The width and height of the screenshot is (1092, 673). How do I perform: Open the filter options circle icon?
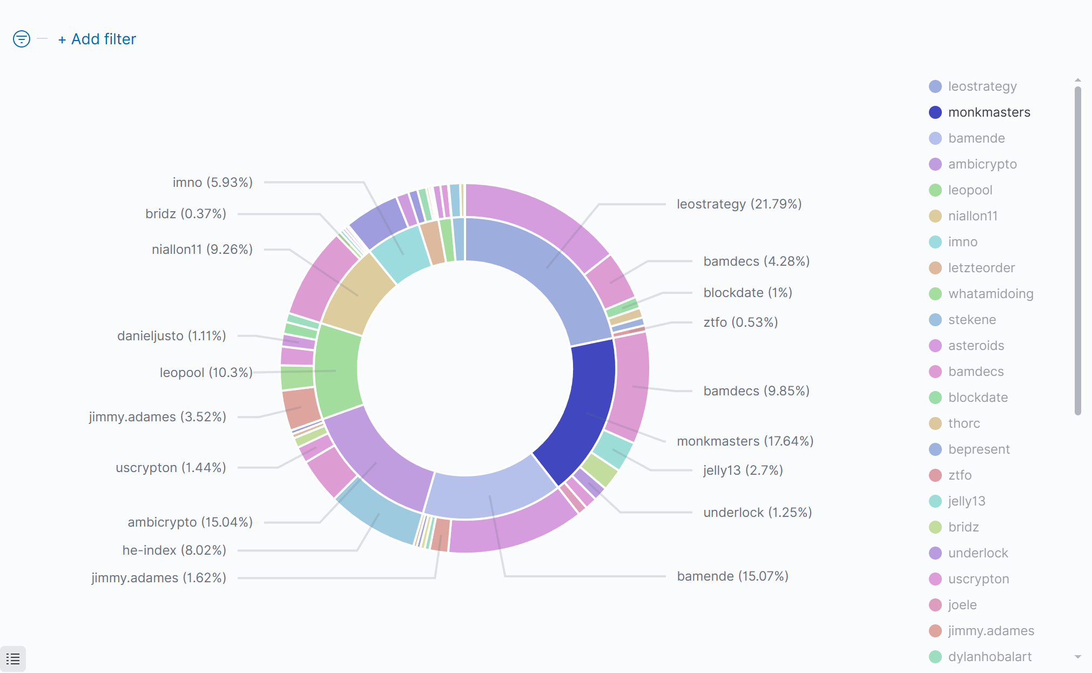pyautogui.click(x=22, y=39)
